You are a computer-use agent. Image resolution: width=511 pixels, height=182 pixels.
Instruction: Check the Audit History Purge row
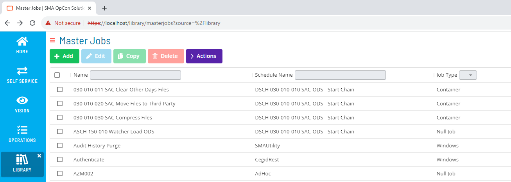point(60,145)
